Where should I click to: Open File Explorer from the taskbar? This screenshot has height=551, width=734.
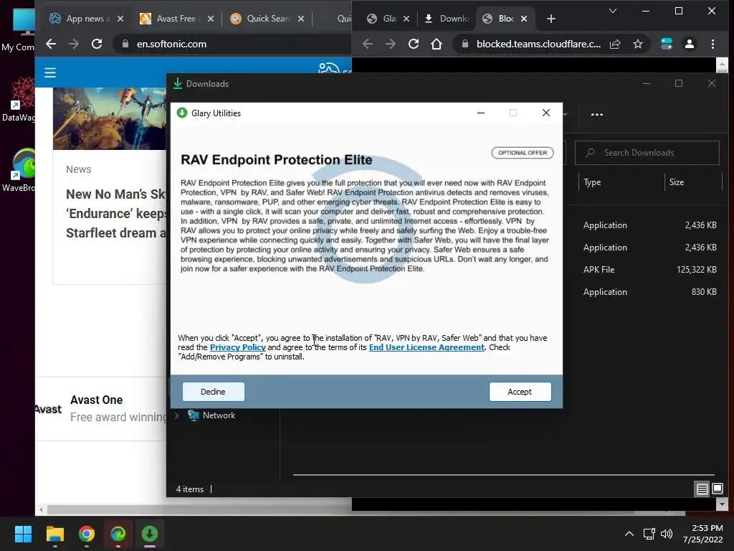(54, 534)
